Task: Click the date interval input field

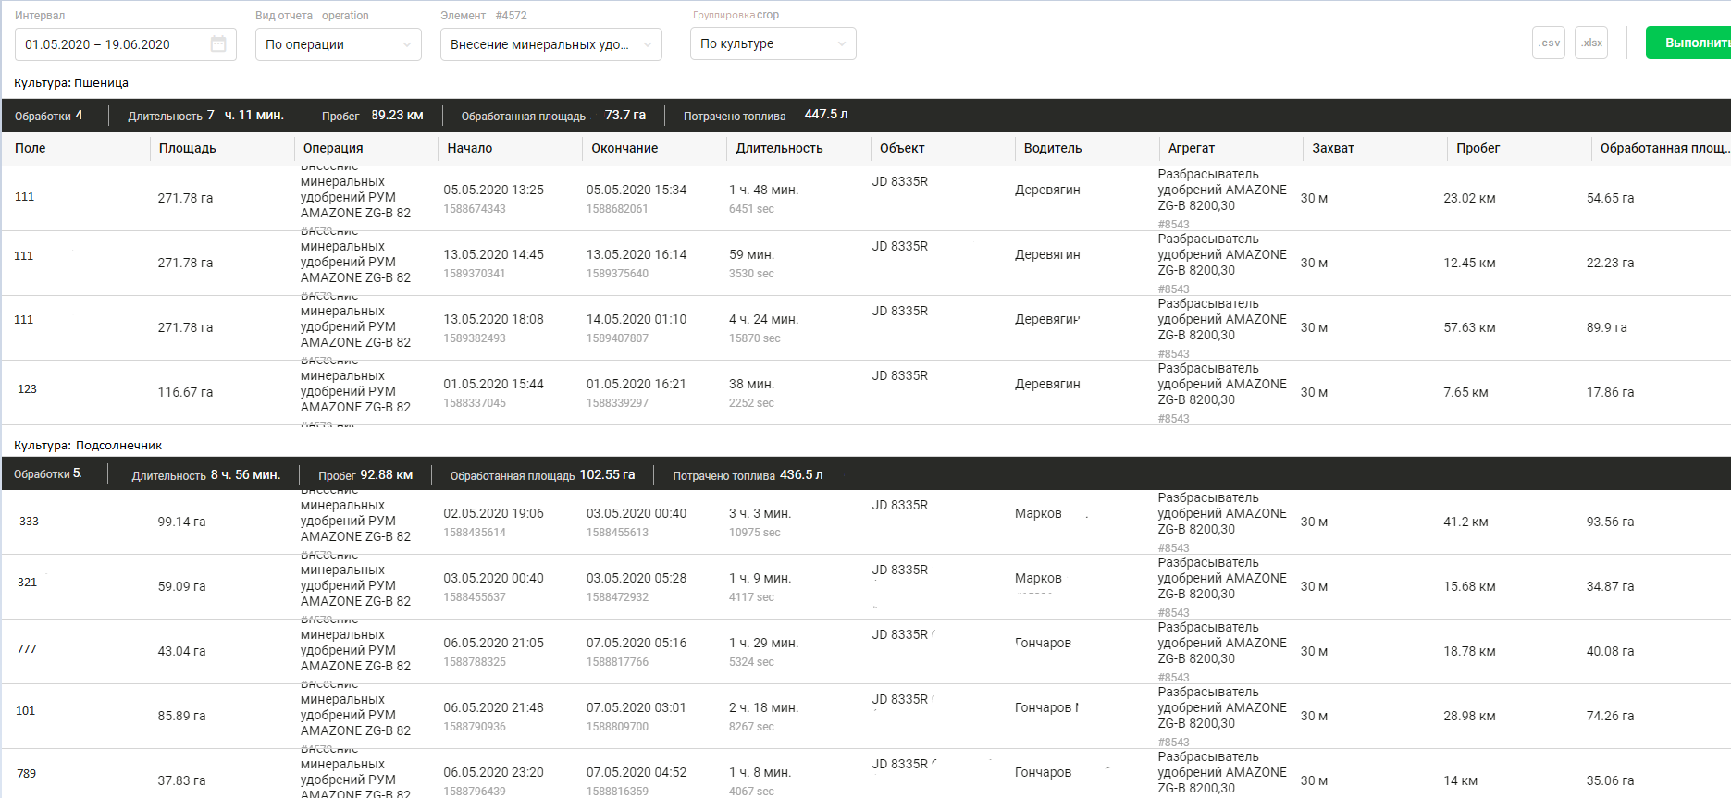Action: pos(111,44)
